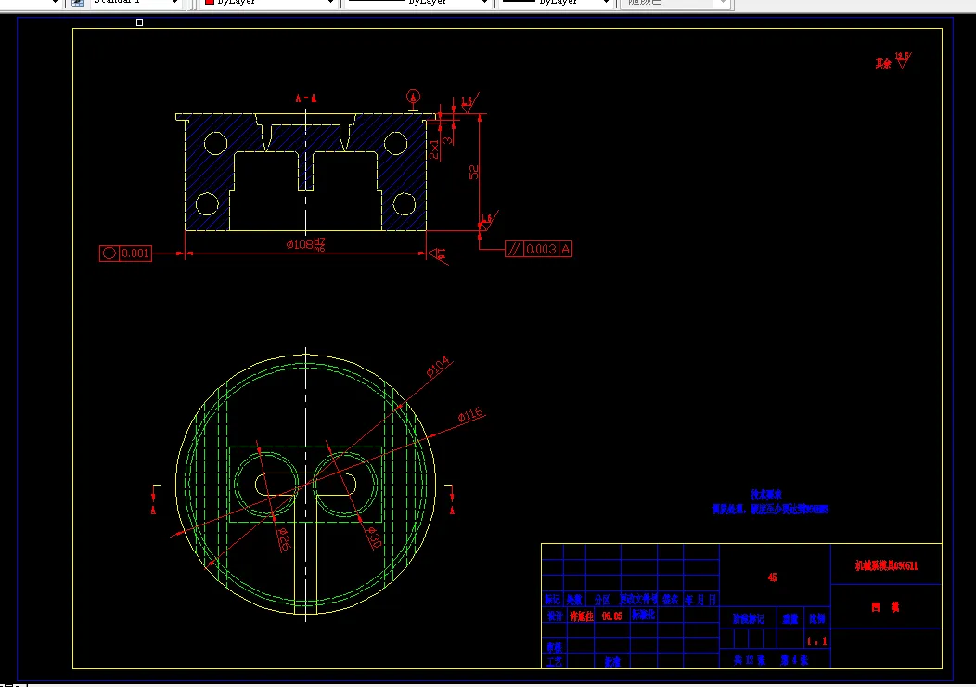Screen dimensions: 976x687
Task: Select the Ø104 diameter dimension
Action: (x=438, y=367)
